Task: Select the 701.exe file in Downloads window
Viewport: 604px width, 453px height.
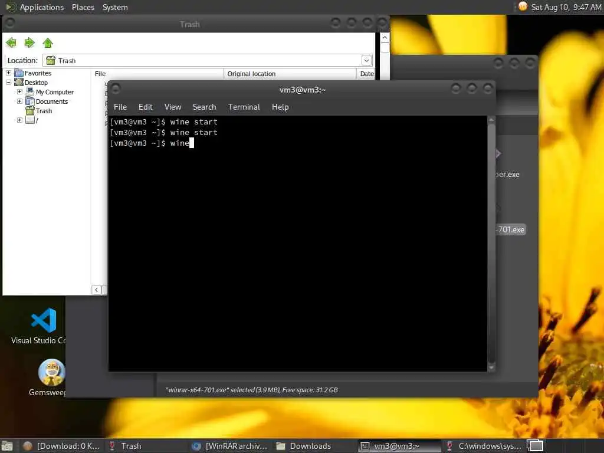Action: [x=511, y=229]
